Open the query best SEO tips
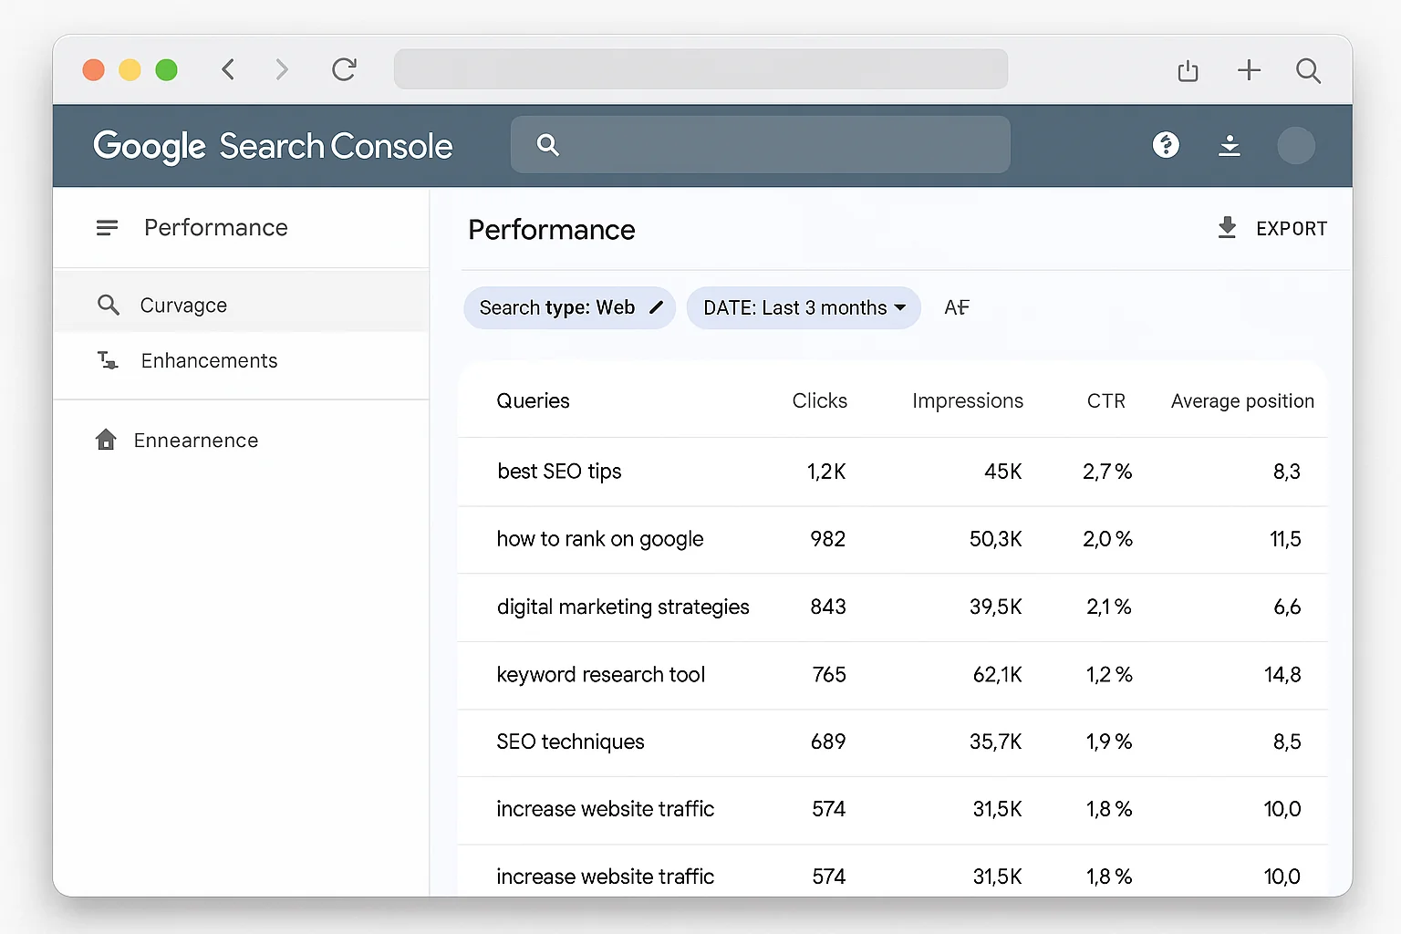Image resolution: width=1401 pixels, height=934 pixels. click(559, 471)
